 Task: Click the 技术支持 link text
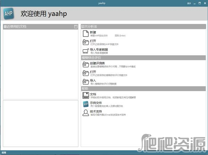point(96,111)
